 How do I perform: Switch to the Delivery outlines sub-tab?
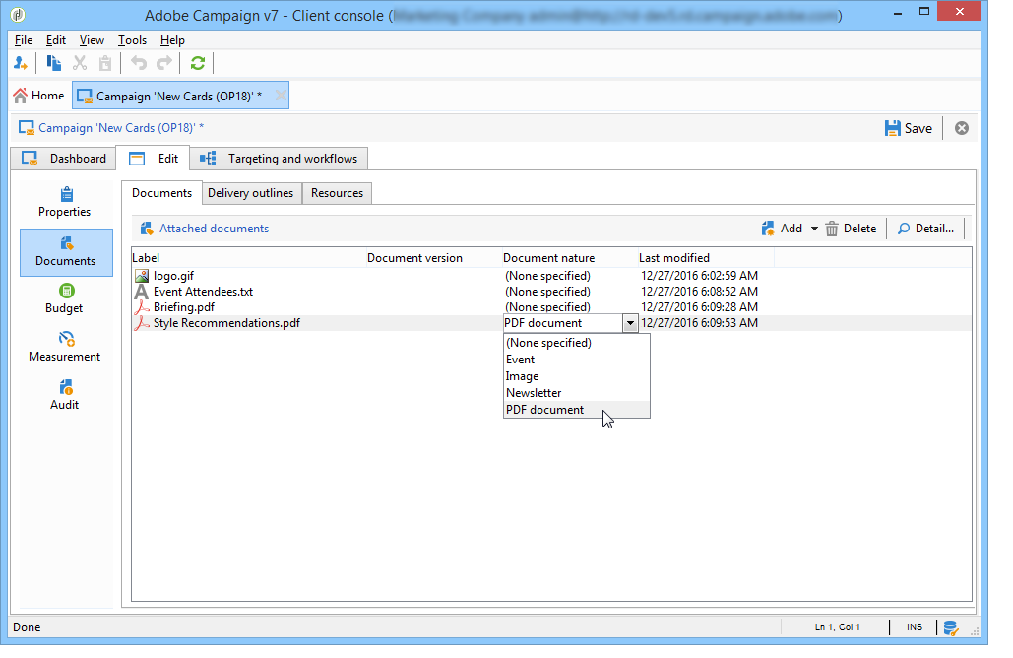click(251, 193)
